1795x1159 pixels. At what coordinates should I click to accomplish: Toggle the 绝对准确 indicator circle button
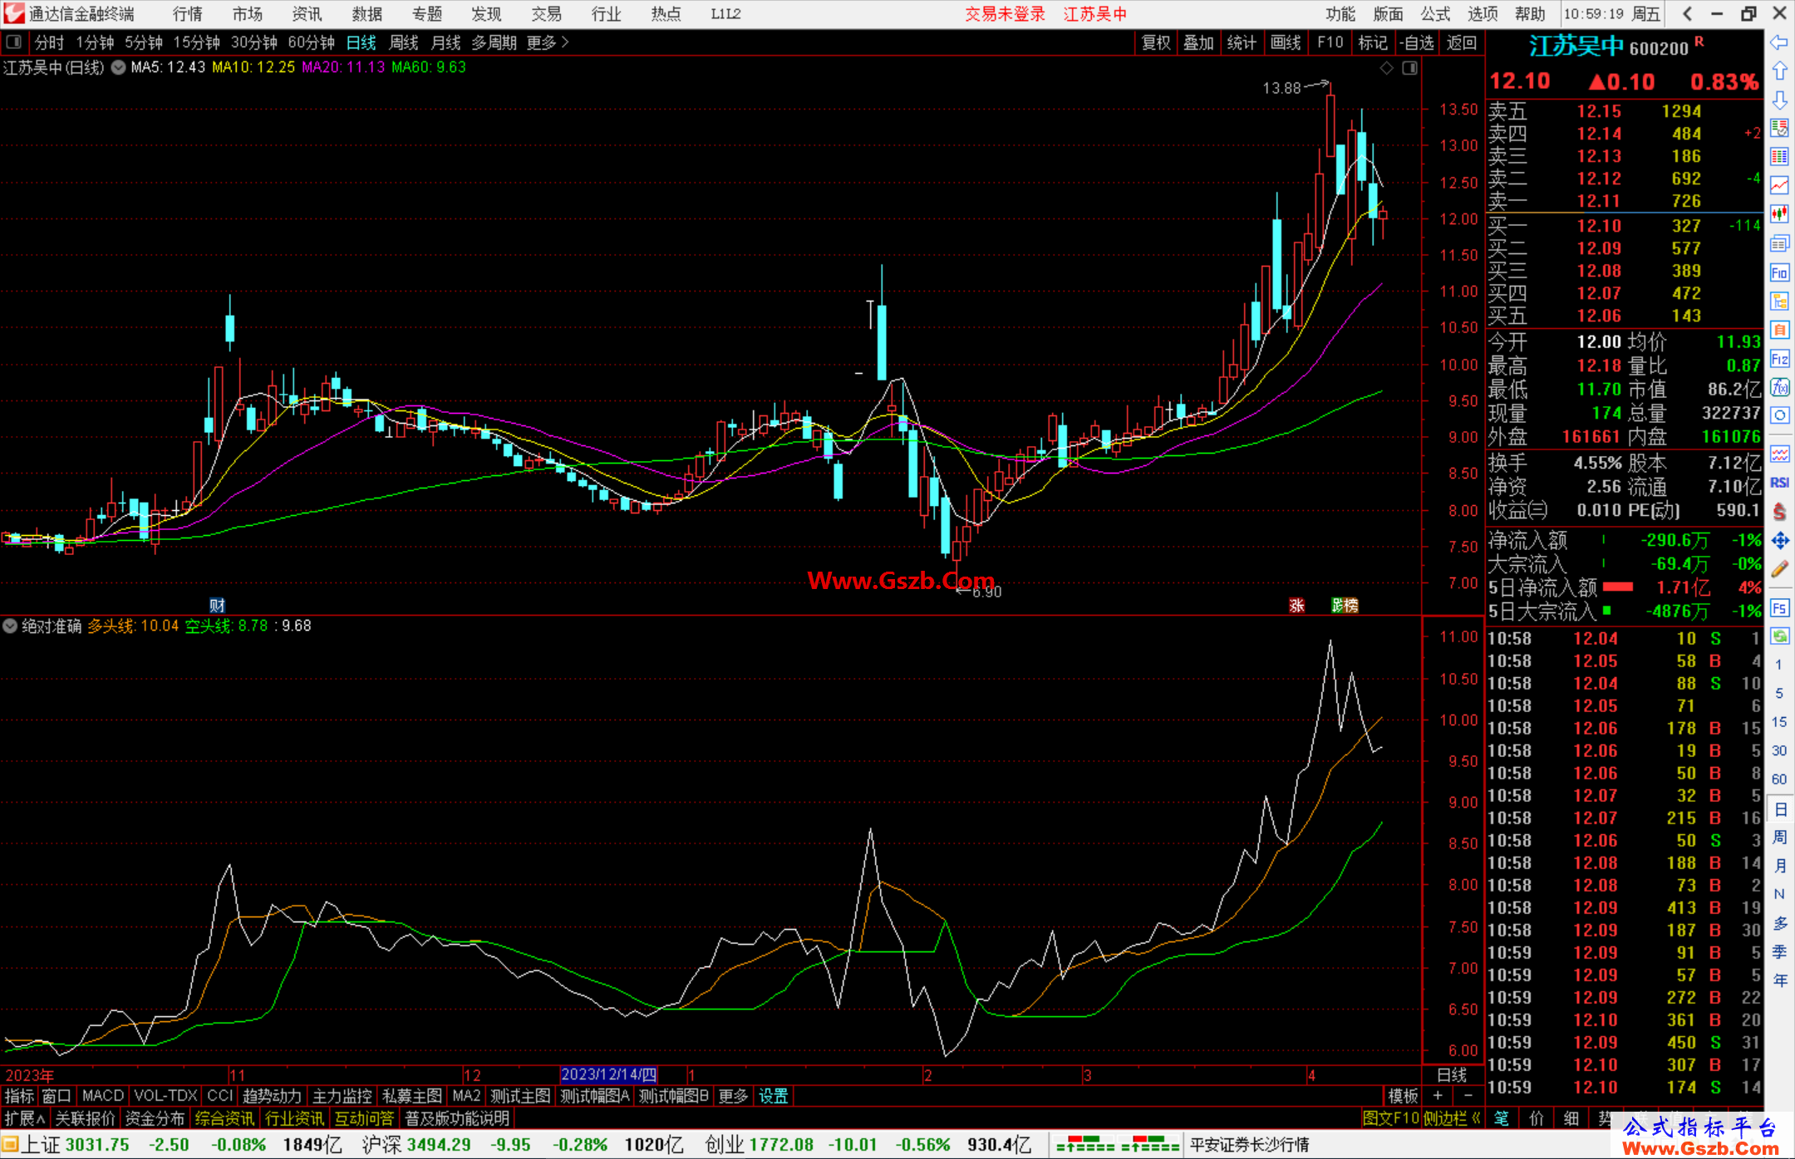point(10,626)
